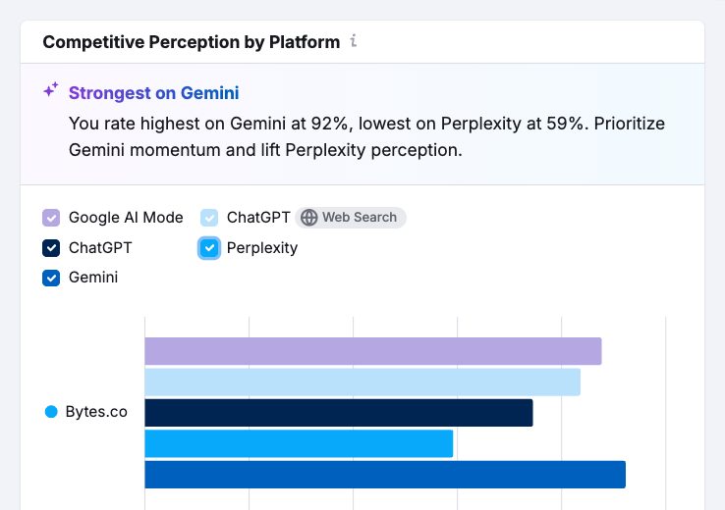Click the info icon beside the panel title

click(x=354, y=42)
